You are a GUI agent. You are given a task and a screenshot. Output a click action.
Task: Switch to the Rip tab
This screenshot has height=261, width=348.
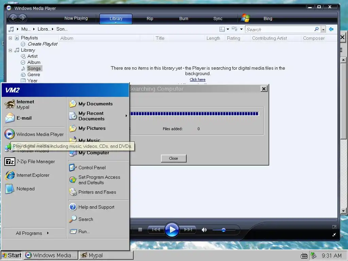tap(150, 19)
